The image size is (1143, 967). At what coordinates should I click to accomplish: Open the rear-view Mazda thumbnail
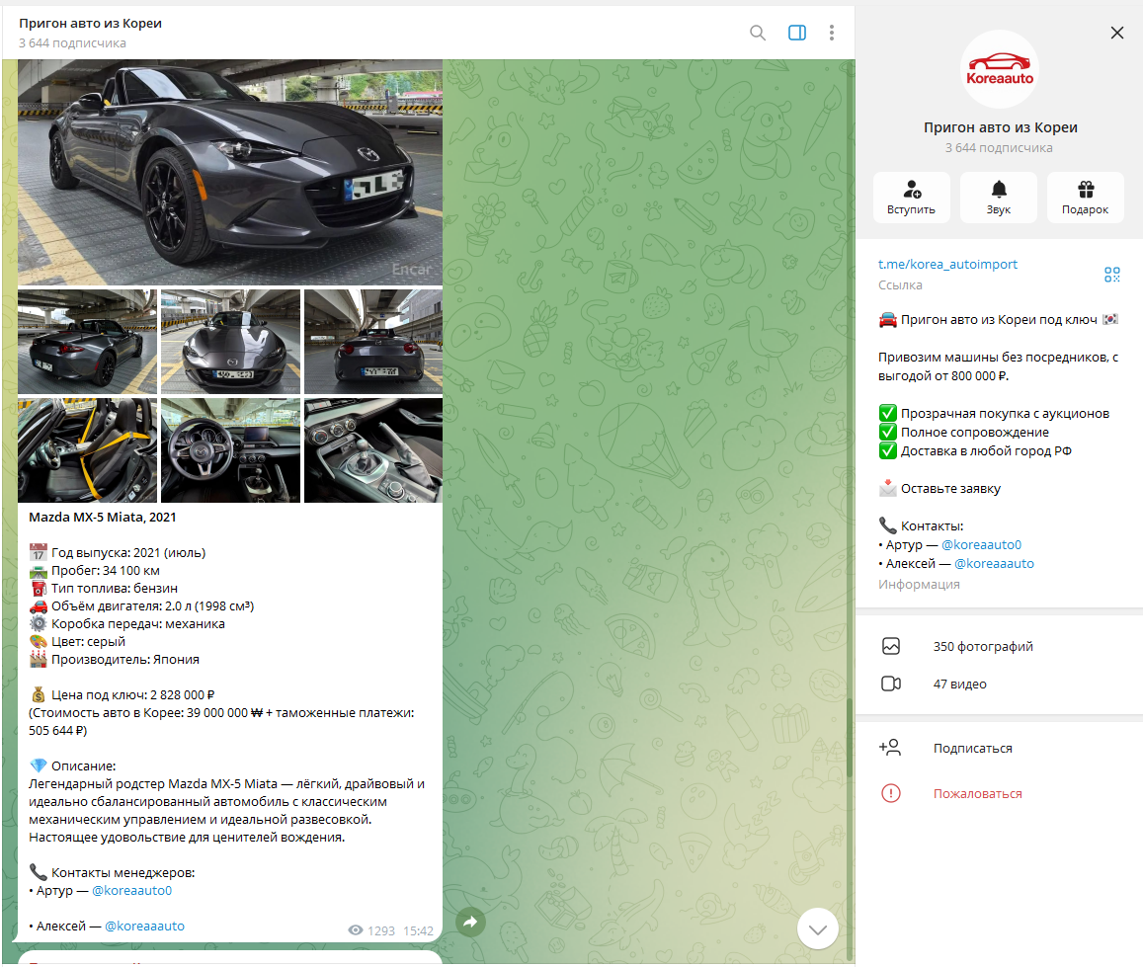coord(373,342)
